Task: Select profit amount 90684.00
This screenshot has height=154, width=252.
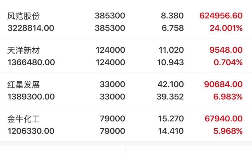Action: (223, 84)
